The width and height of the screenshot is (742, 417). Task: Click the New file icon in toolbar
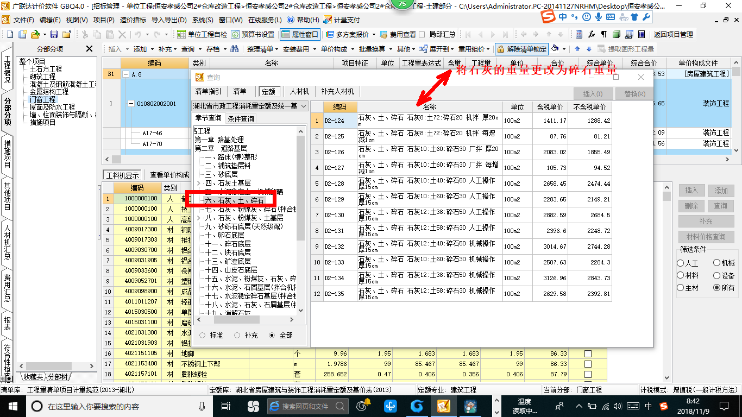tap(10, 34)
